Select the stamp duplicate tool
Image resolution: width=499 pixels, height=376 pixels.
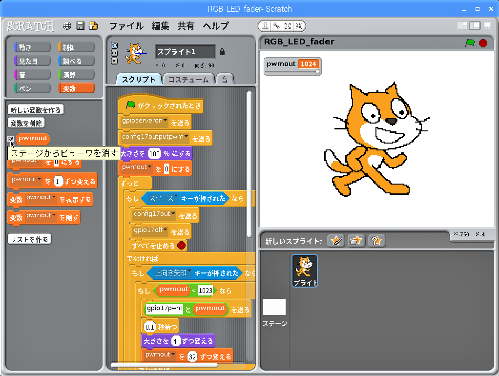pos(265,26)
